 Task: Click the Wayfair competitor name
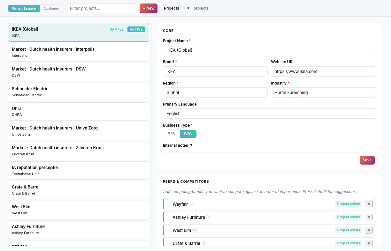(x=180, y=204)
